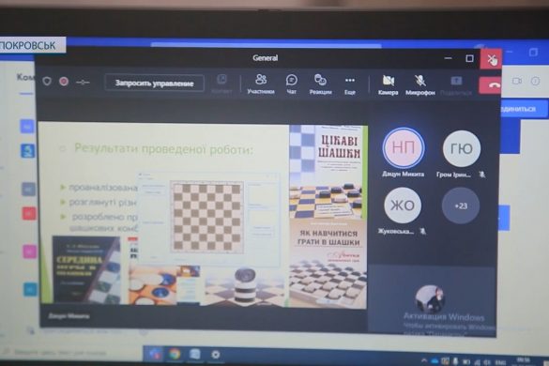Select the teal team icon in background sidebar
The image size is (549, 366).
[30, 289]
